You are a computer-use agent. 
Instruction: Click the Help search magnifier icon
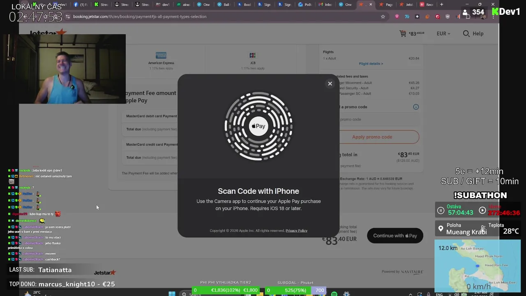pos(466,33)
